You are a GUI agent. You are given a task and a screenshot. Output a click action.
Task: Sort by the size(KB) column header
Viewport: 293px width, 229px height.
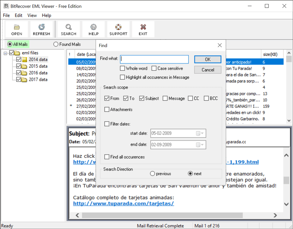272,54
